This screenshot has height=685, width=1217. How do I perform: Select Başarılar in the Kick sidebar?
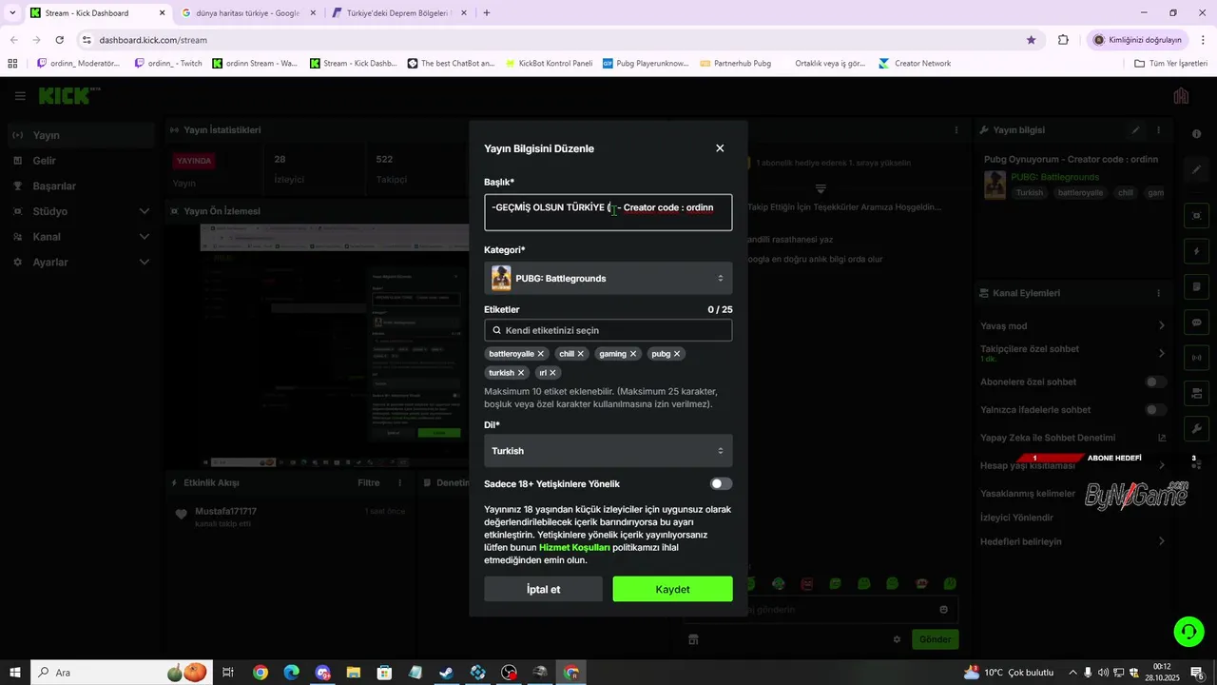pyautogui.click(x=81, y=186)
